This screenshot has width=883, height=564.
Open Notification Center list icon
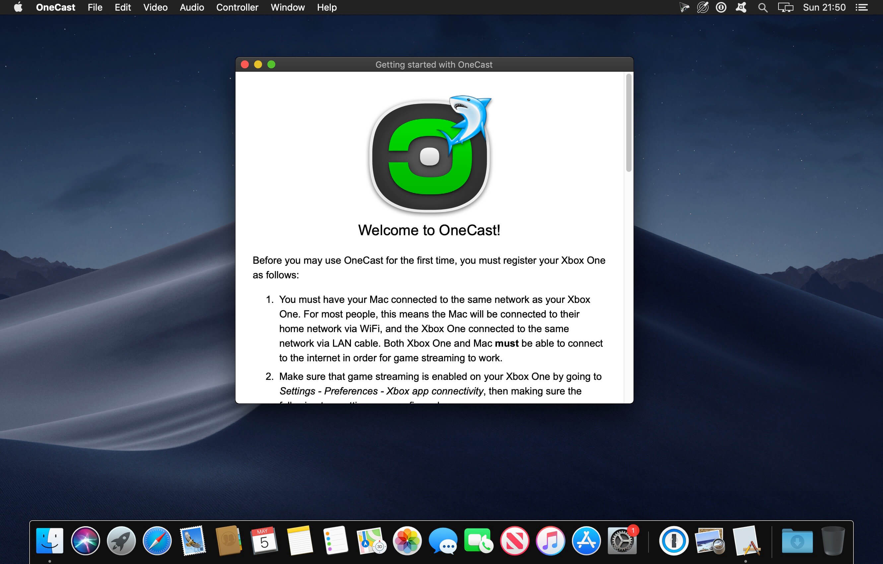pos(861,7)
